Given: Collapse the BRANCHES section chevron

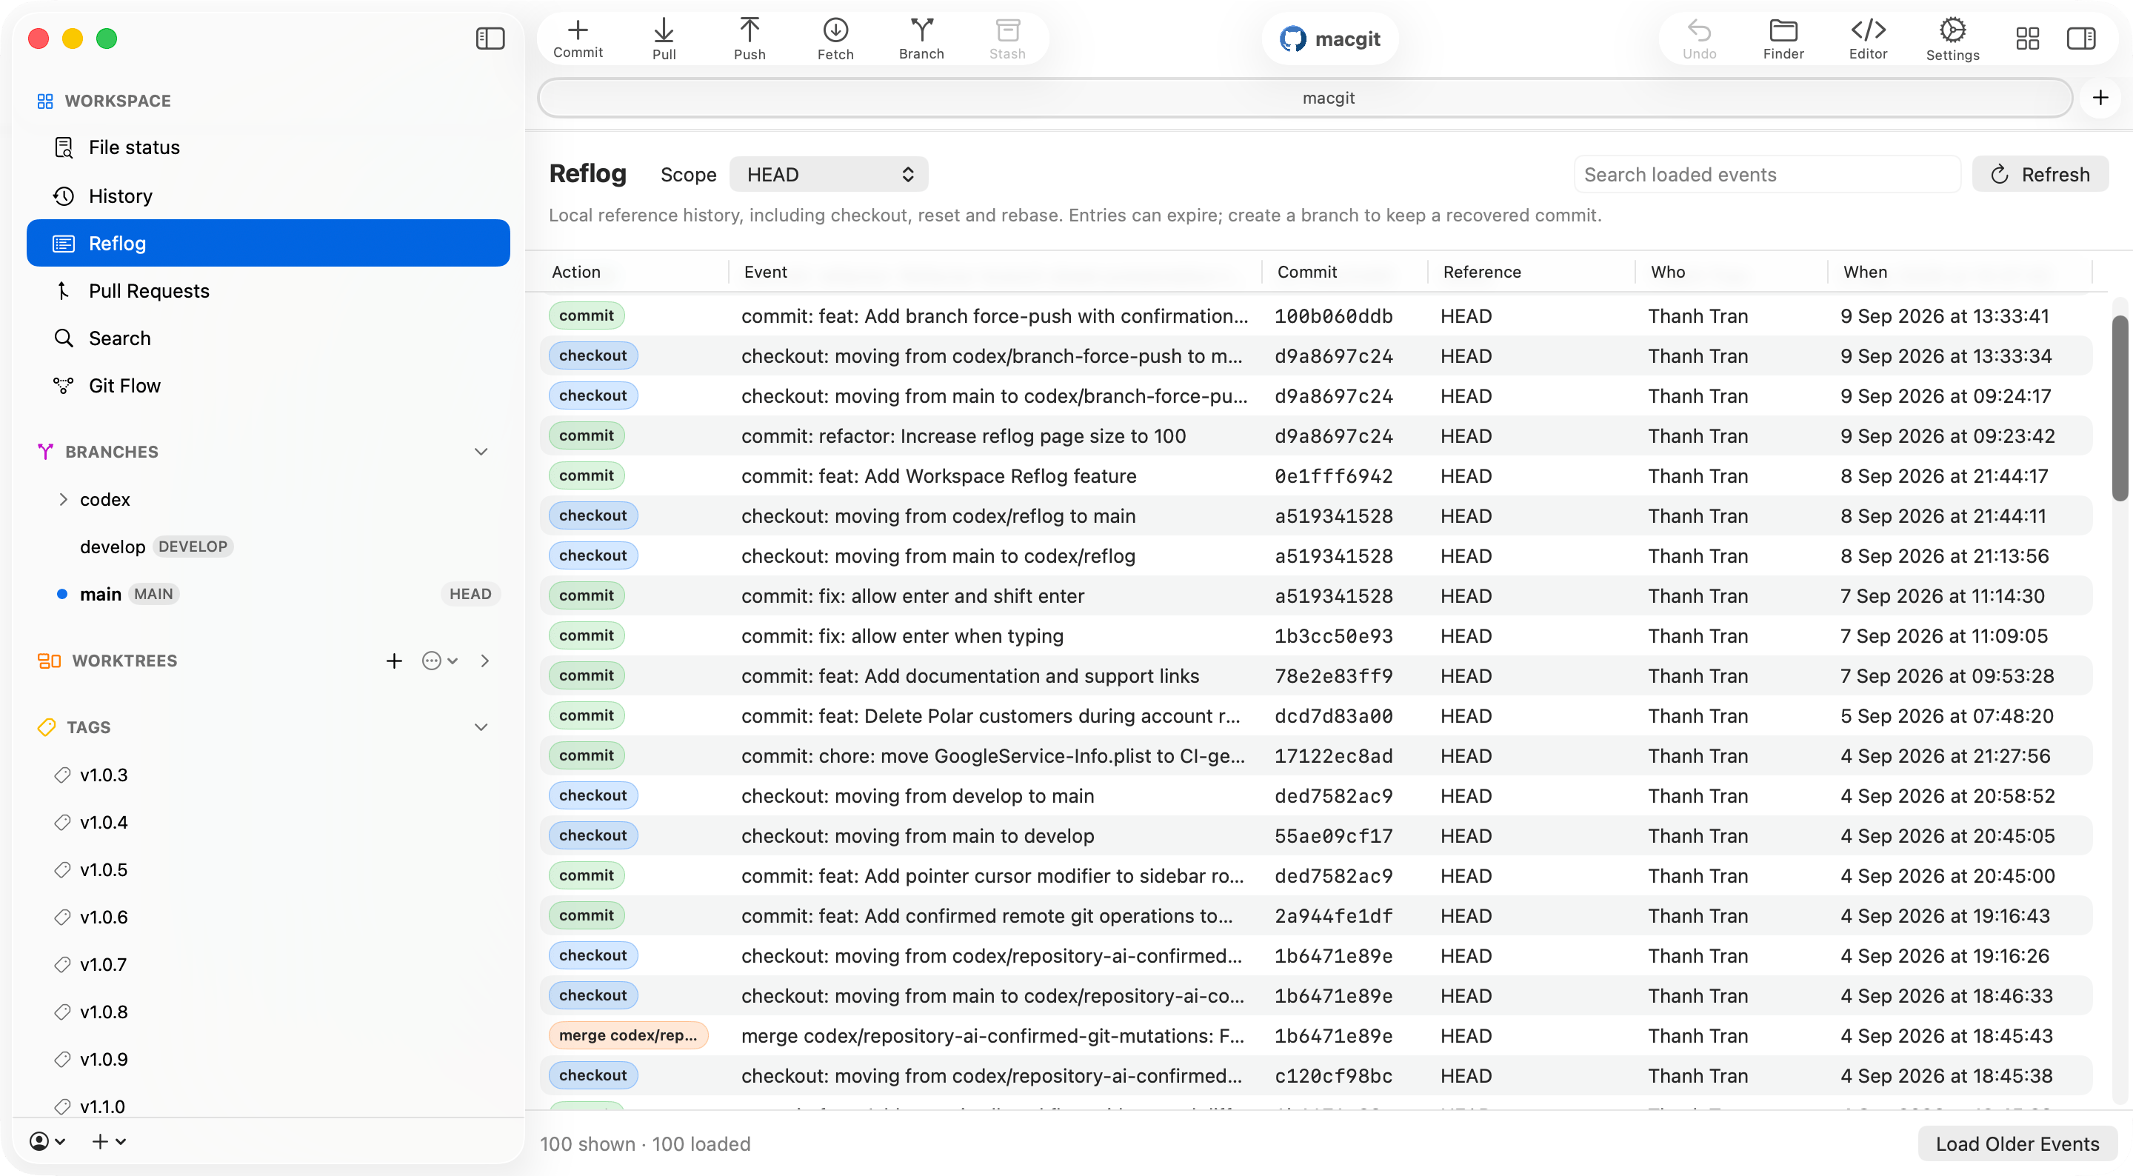Looking at the screenshot, I should [481, 451].
